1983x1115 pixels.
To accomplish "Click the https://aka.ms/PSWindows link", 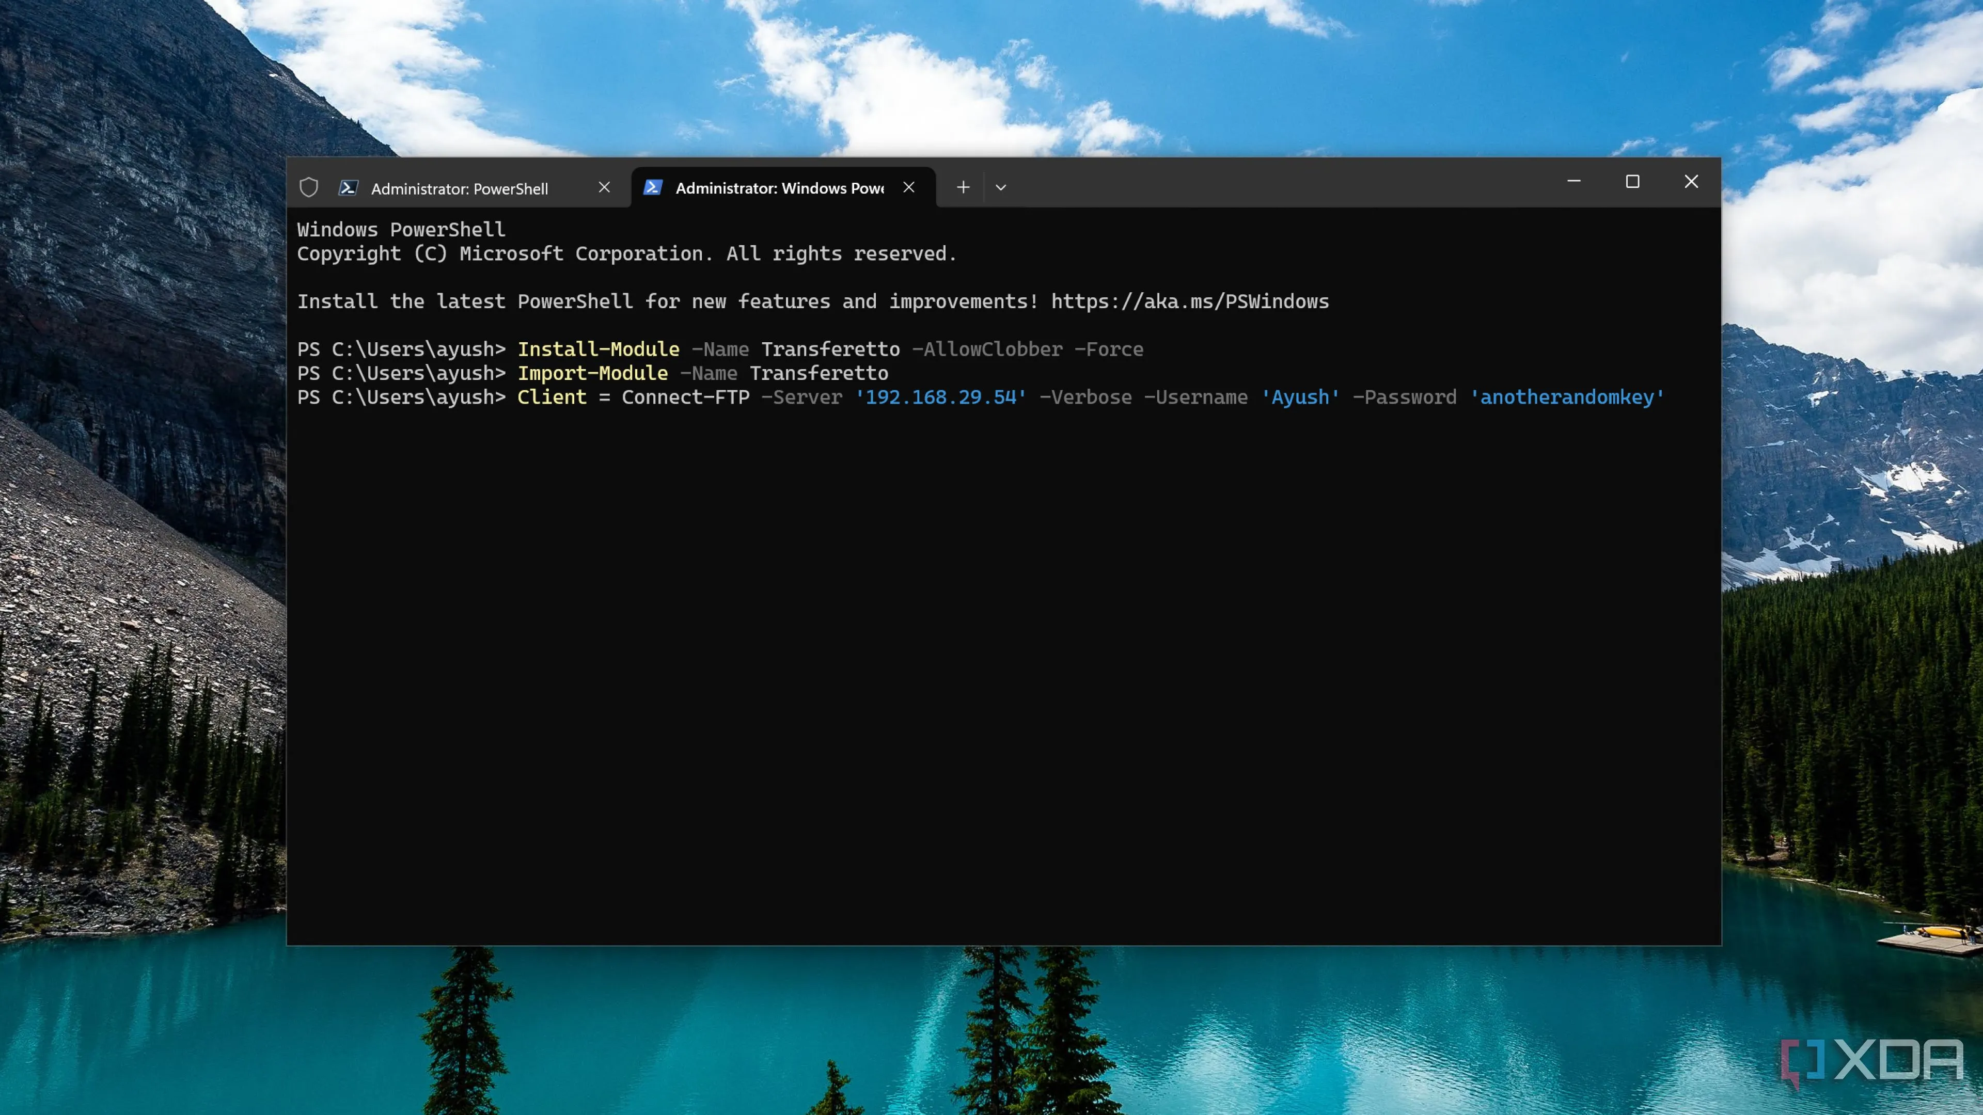I will coord(1190,301).
